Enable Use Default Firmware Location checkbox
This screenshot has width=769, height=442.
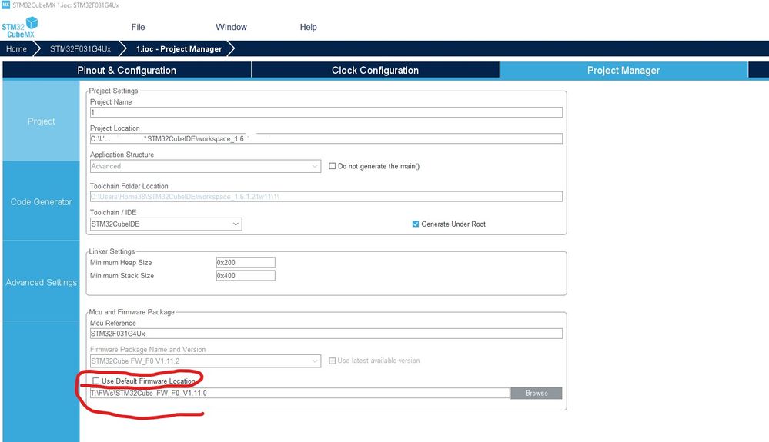[x=96, y=381]
